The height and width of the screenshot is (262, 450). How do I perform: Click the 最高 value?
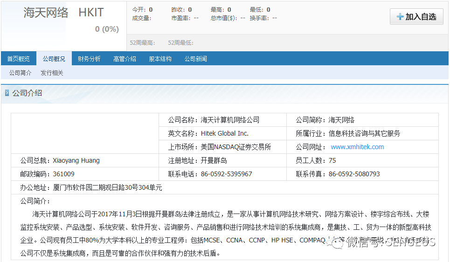(x=229, y=10)
